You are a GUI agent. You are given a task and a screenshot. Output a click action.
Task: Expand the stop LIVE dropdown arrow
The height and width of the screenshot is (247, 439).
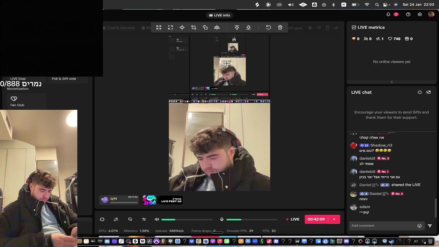click(334, 219)
